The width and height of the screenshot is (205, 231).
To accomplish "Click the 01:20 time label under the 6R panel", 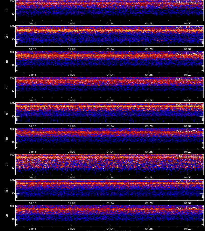I will coord(71,152).
